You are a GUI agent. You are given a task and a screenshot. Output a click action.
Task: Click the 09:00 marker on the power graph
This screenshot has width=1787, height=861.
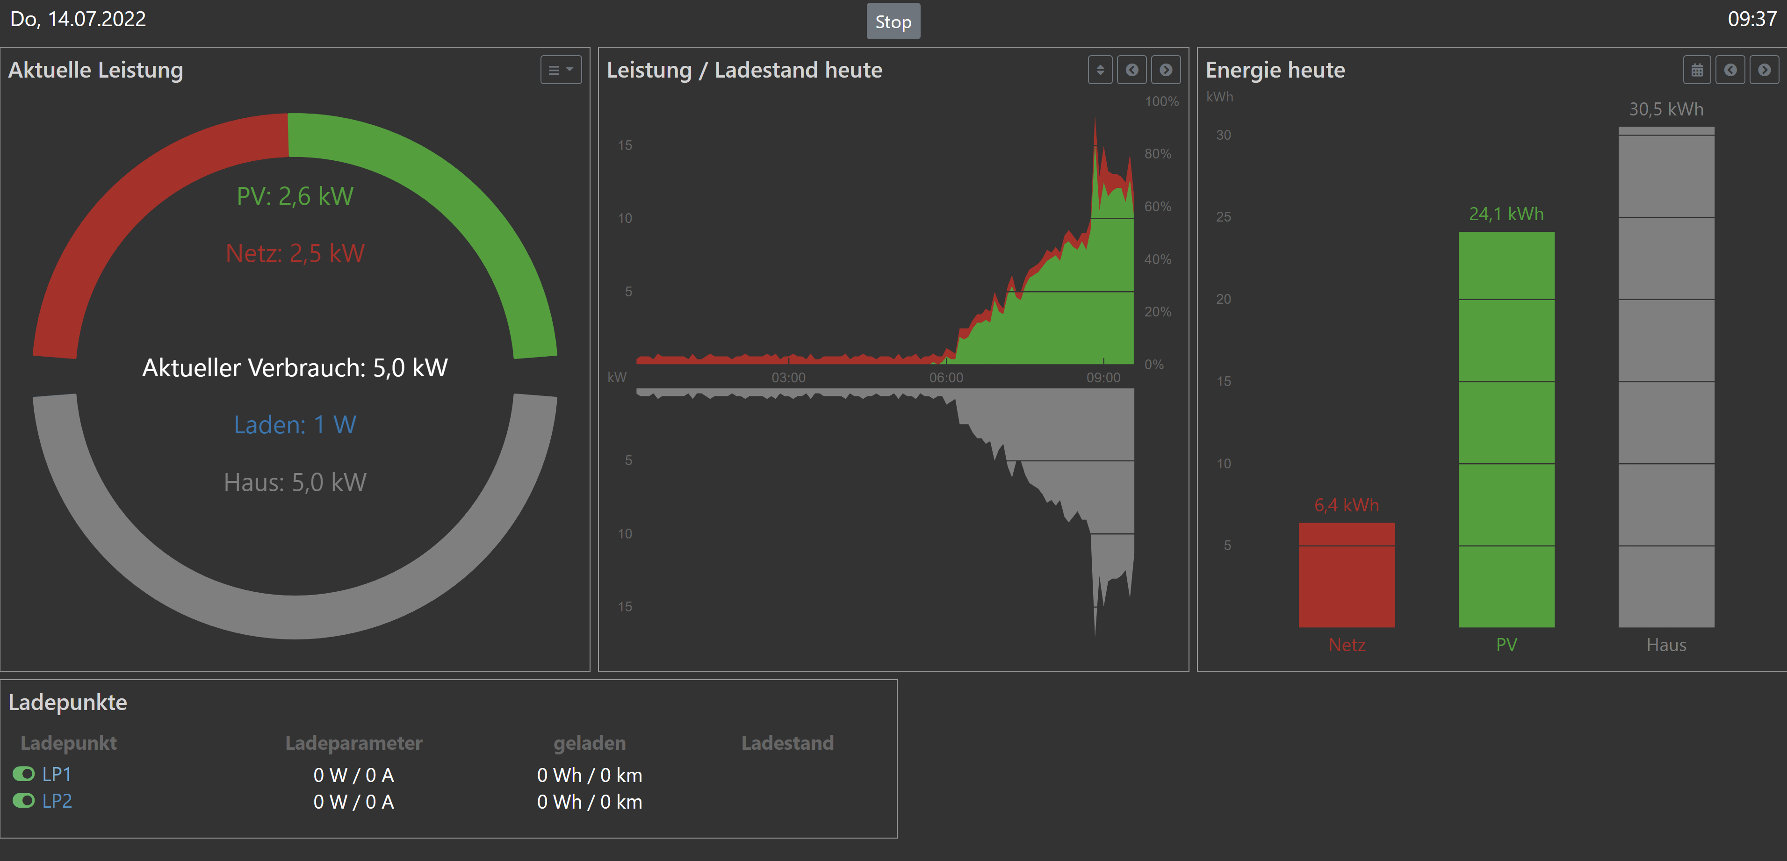click(1103, 377)
